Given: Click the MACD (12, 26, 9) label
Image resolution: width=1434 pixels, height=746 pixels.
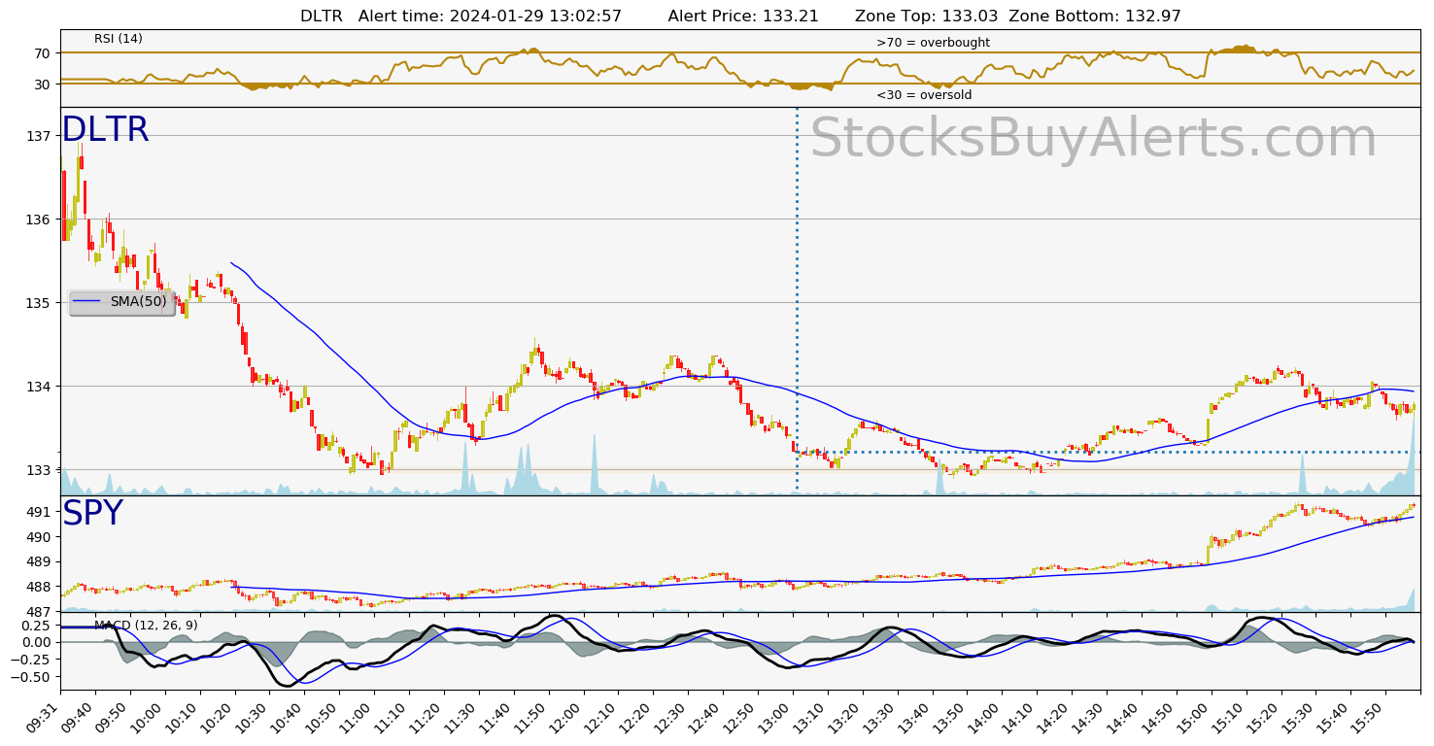Looking at the screenshot, I should 146,626.
